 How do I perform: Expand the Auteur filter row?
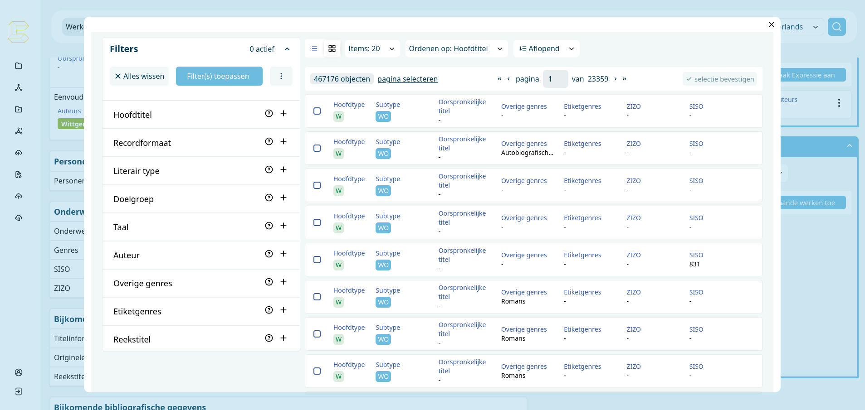[283, 254]
